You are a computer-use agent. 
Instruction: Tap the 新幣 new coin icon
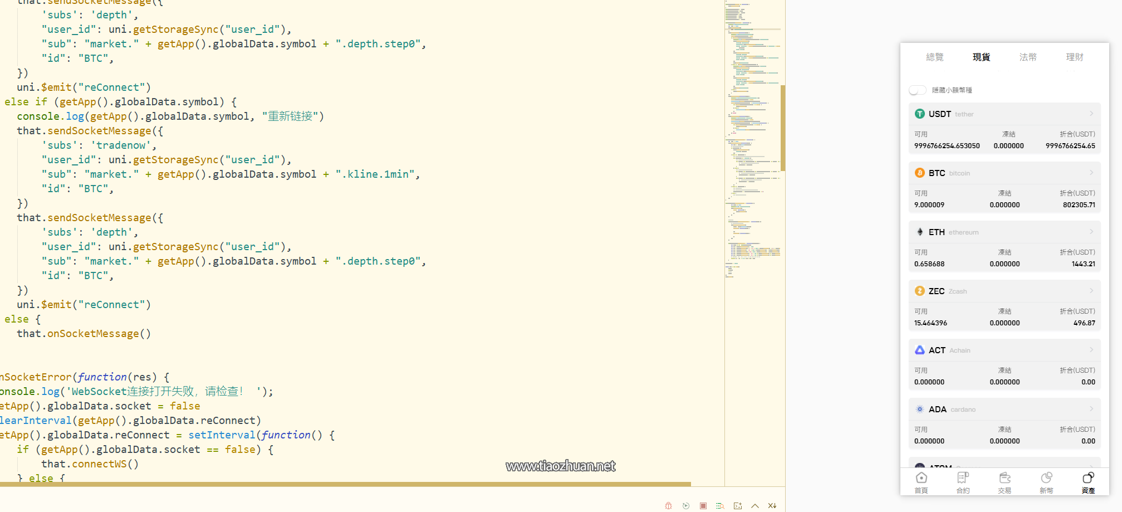pos(1046,482)
